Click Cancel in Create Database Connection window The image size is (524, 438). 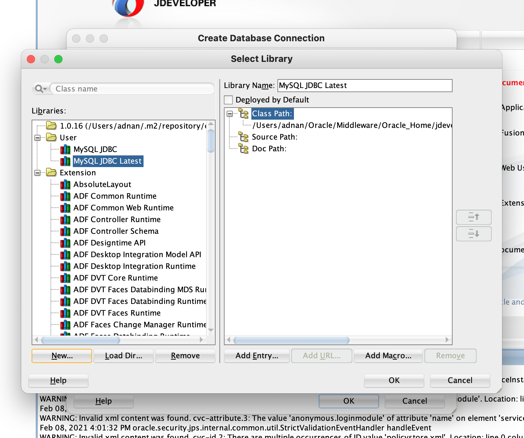coord(415,401)
